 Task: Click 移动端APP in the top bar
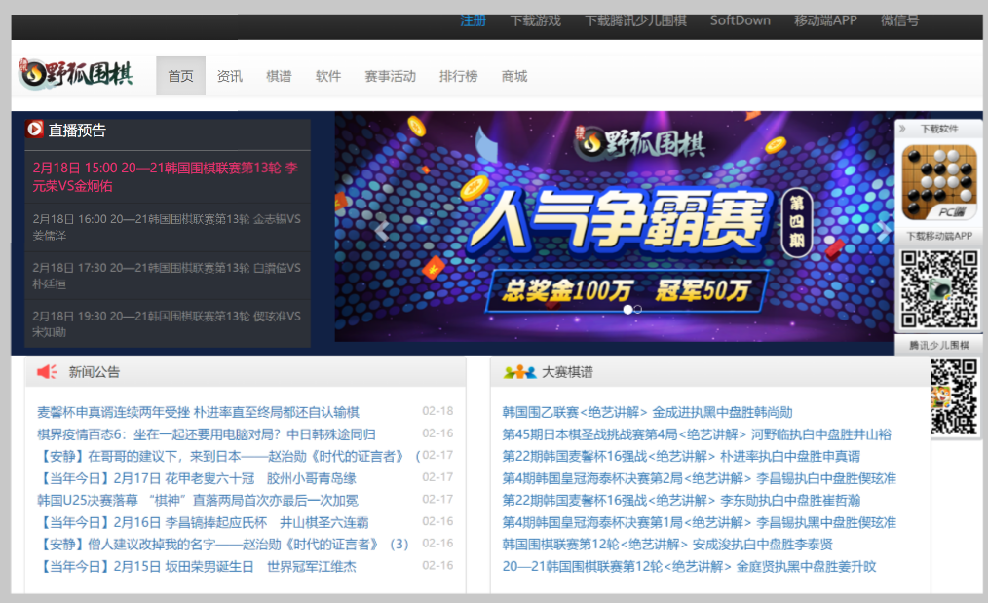825,20
